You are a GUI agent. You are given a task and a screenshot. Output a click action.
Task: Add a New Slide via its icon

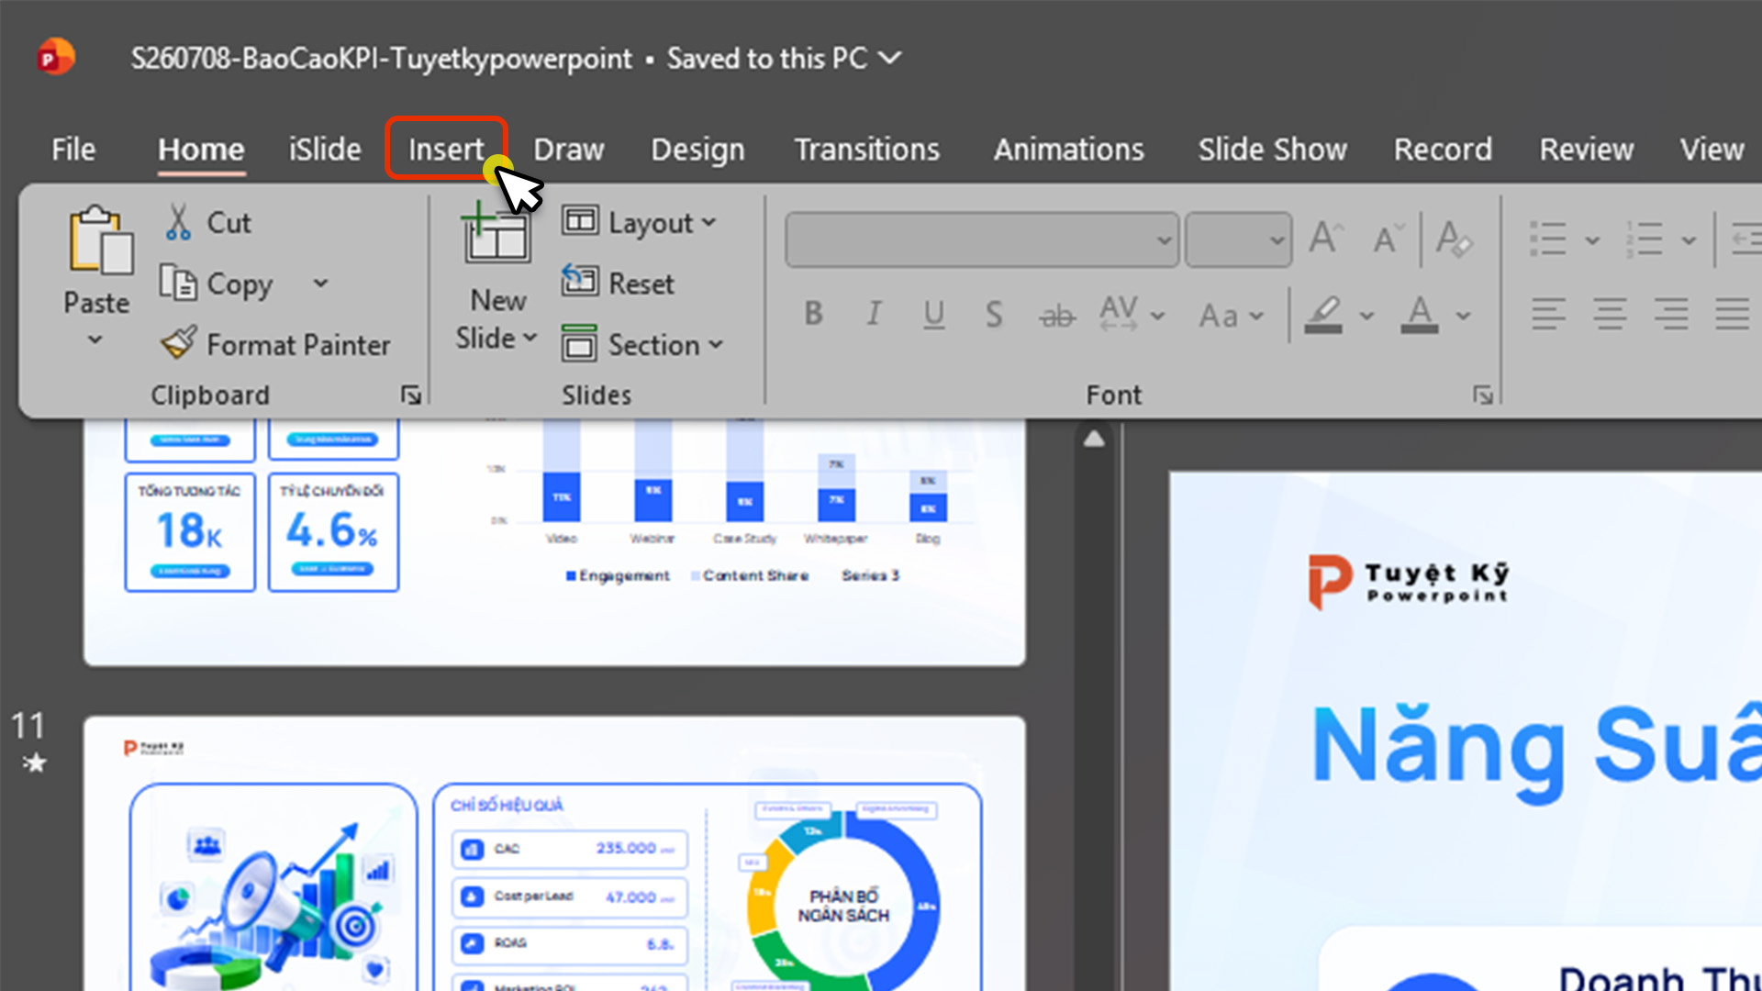pos(496,232)
